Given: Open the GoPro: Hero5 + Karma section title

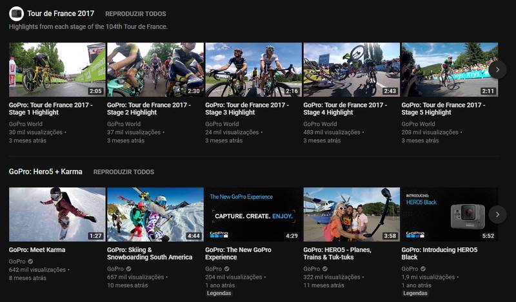Looking at the screenshot, I should tap(45, 171).
